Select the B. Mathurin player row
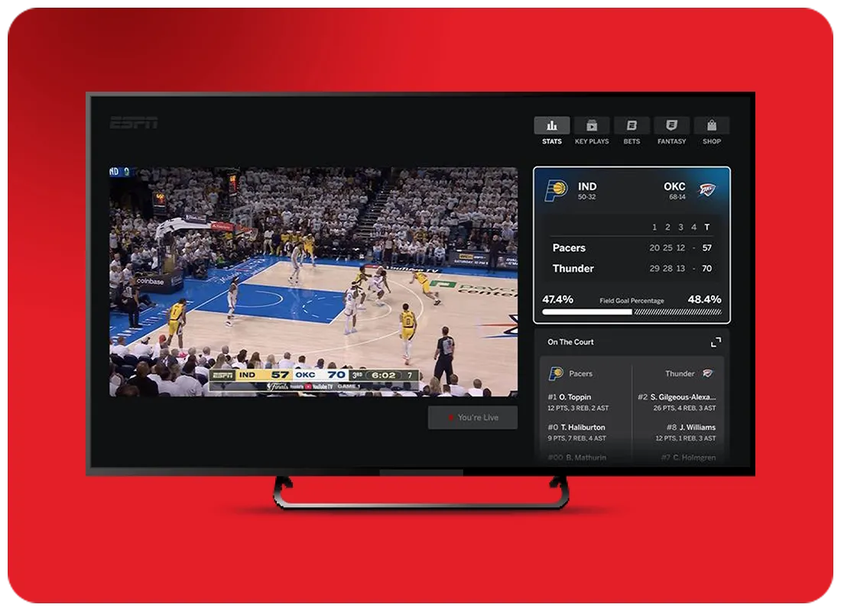The height and width of the screenshot is (611, 841). point(577,457)
